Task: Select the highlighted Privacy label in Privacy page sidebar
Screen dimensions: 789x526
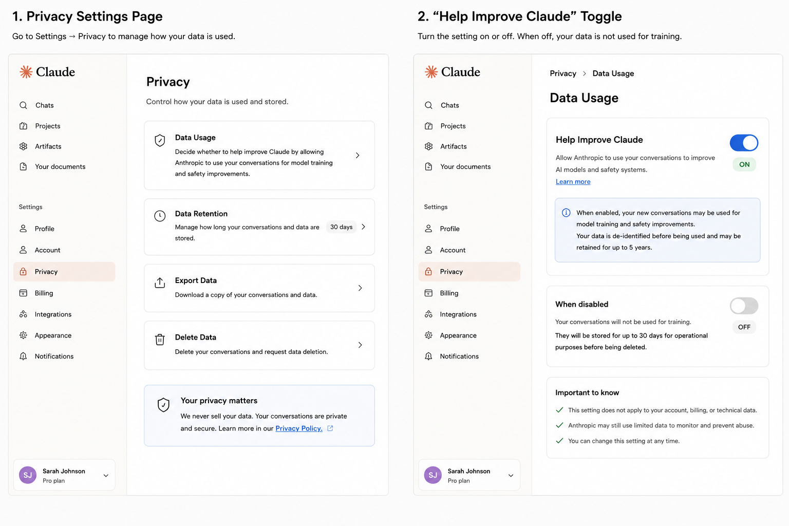Action: coord(46,272)
